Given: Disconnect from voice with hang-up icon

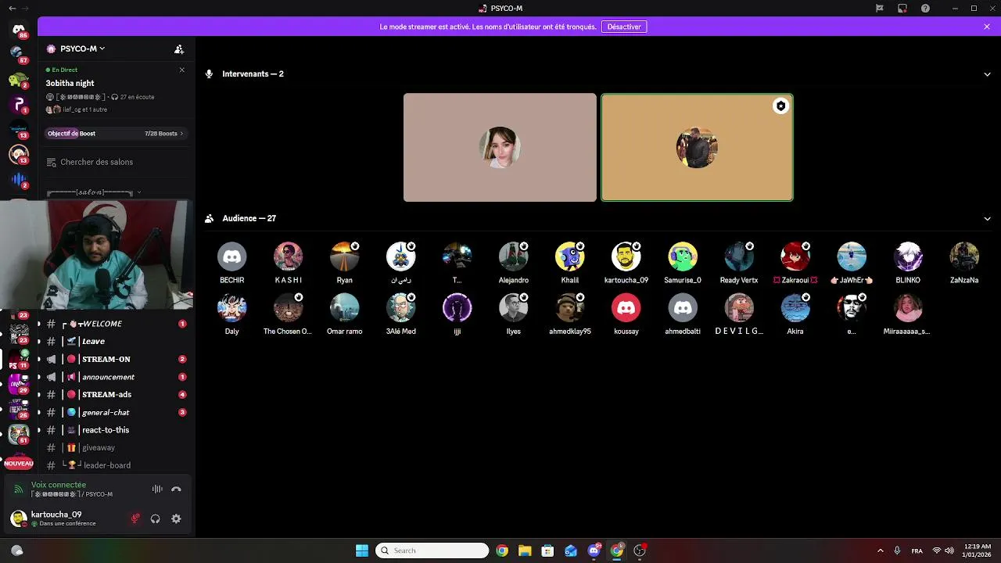Looking at the screenshot, I should [x=176, y=489].
